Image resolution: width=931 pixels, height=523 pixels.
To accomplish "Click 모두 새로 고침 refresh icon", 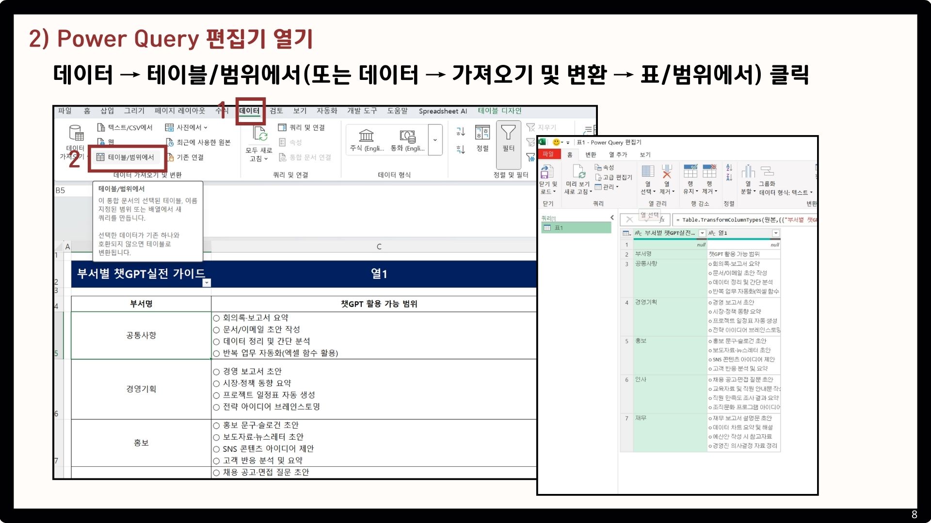I will (260, 134).
